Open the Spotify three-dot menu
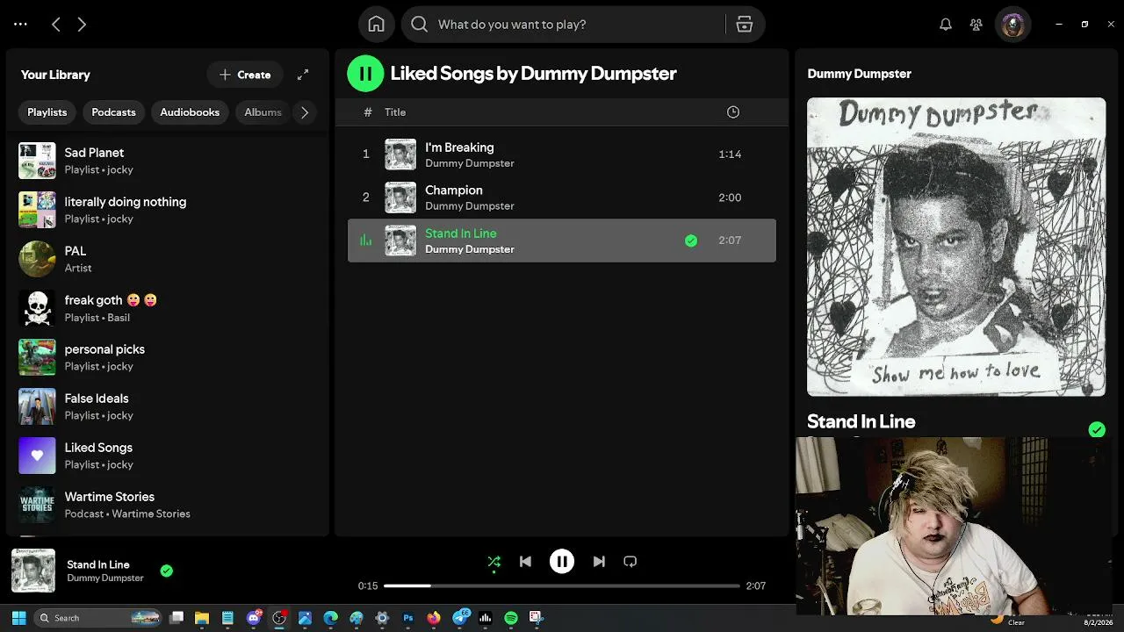1124x632 pixels. (21, 25)
